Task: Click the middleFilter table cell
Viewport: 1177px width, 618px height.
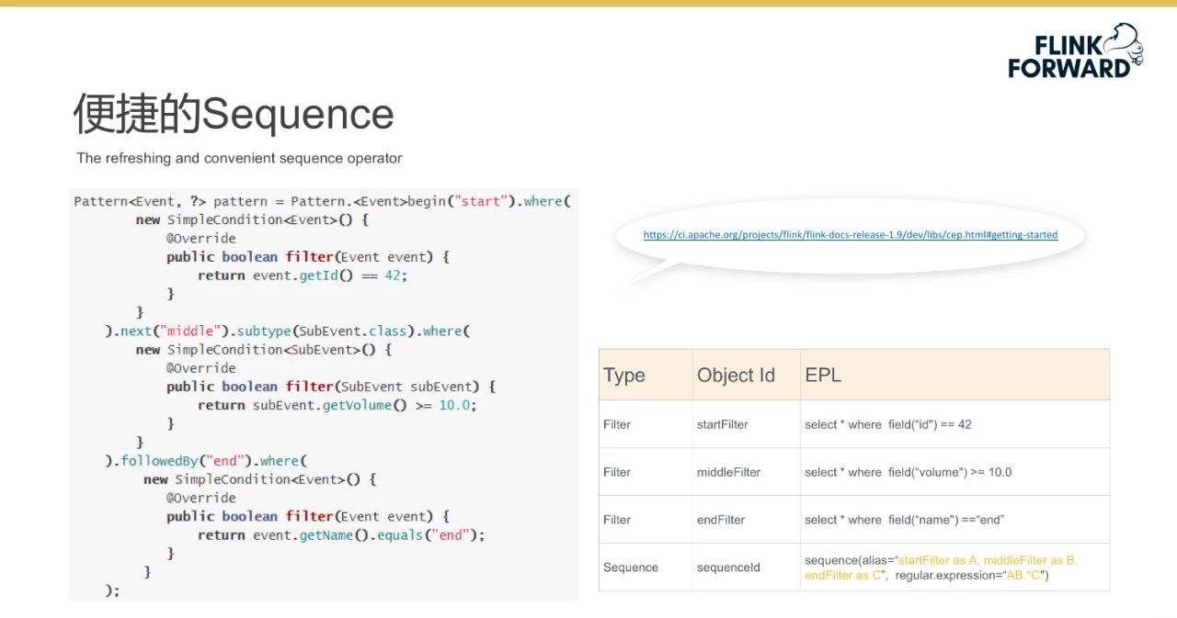Action: click(x=728, y=472)
